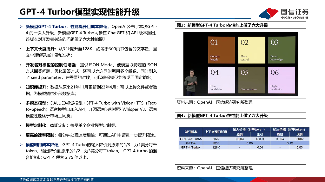Click the GPT版本 table header
This screenshot has height=182, width=325.
click(x=191, y=132)
